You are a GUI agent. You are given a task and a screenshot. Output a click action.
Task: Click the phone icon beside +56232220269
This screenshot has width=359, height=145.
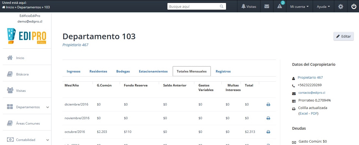[x=294, y=86]
